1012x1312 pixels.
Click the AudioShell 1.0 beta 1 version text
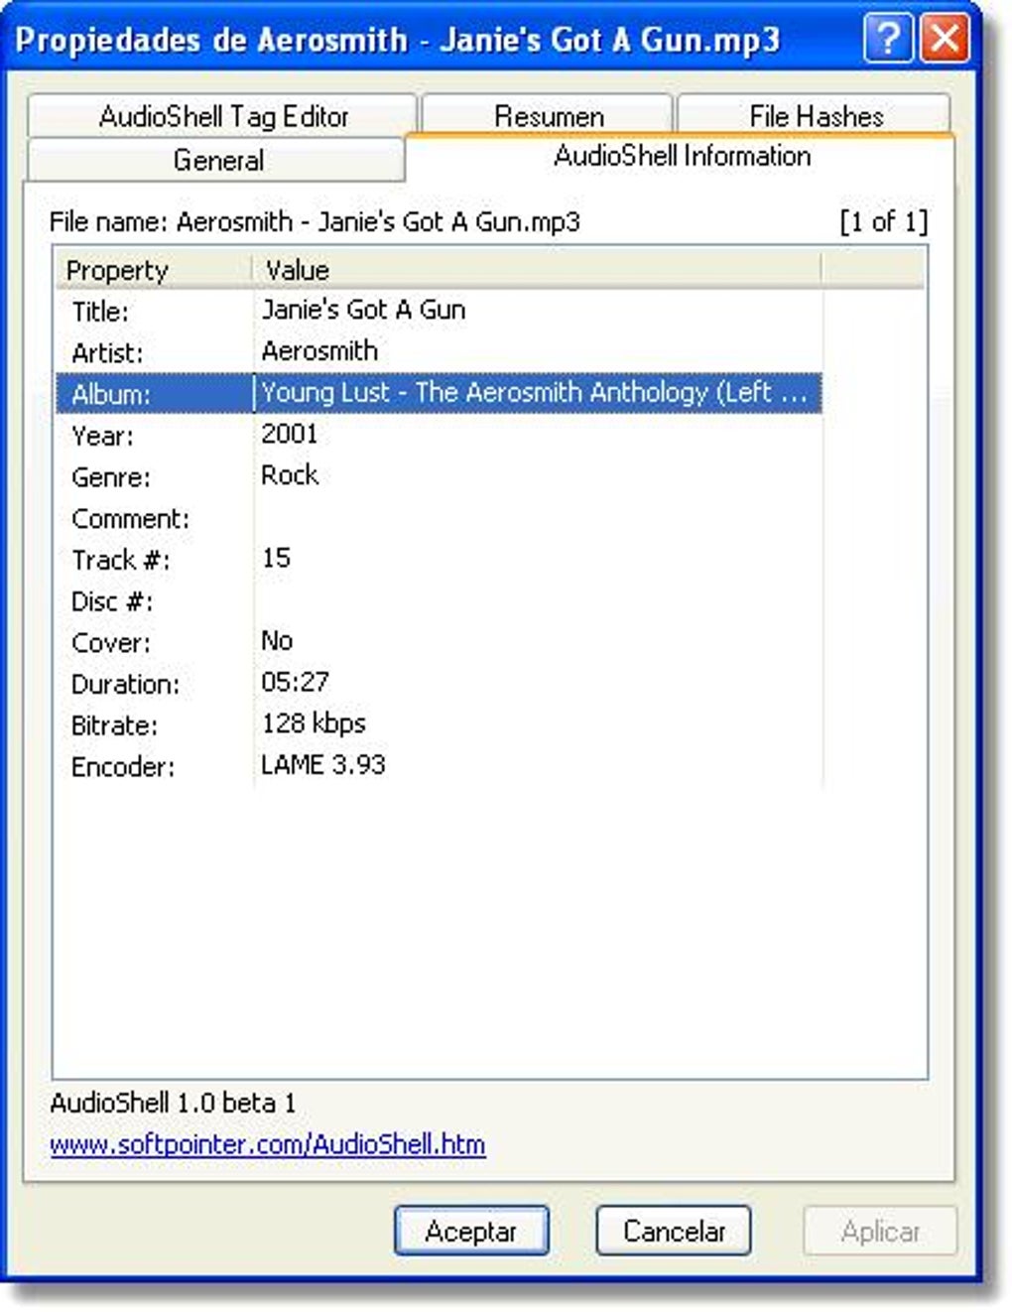173,1103
